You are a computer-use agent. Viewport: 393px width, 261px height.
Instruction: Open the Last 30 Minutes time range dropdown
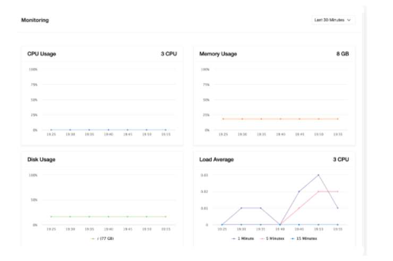click(334, 20)
